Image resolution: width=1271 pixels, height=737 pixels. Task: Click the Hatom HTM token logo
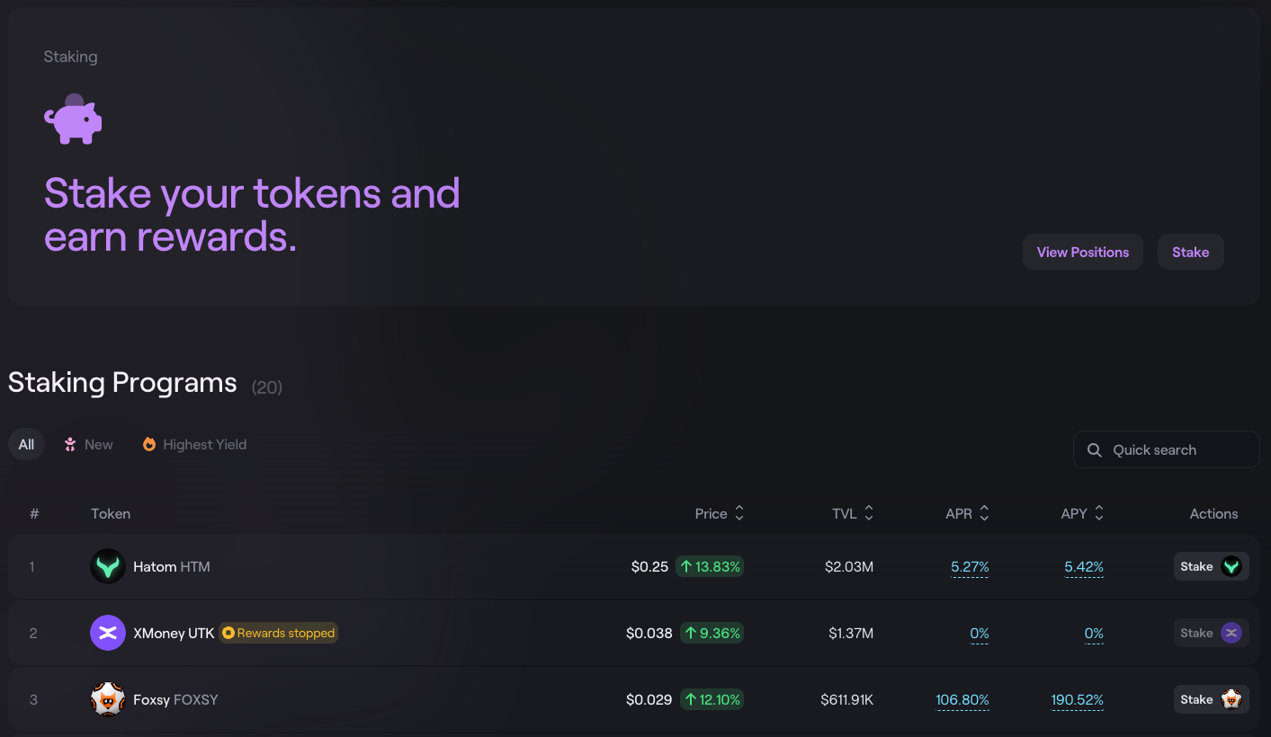tap(108, 566)
